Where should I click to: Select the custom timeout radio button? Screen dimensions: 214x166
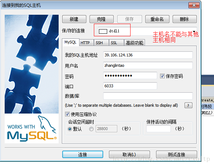[91, 129]
